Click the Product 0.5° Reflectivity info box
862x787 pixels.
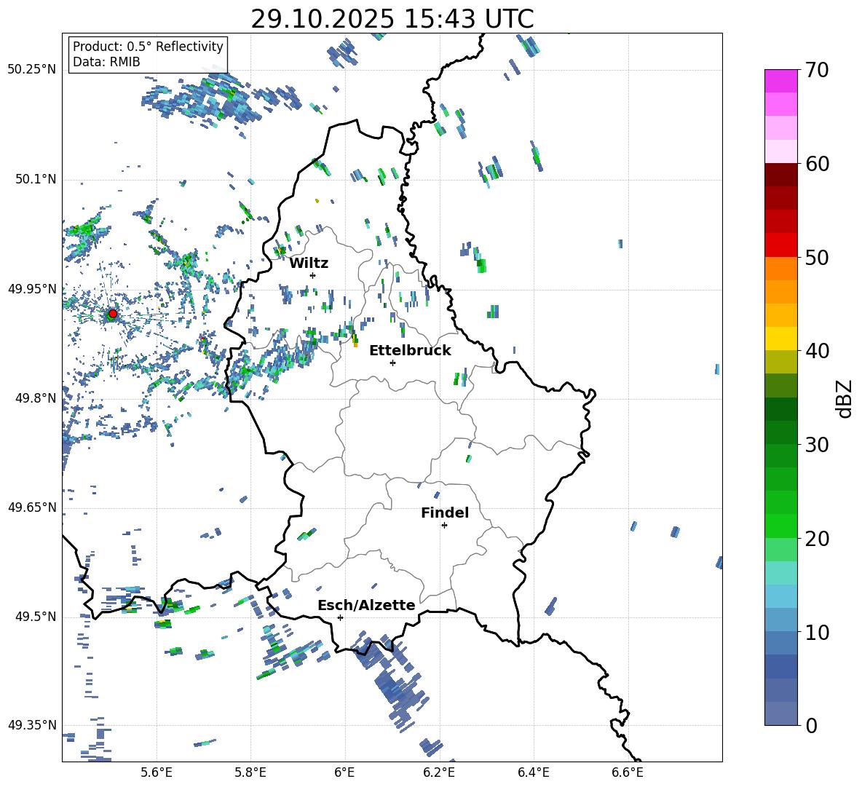[148, 55]
